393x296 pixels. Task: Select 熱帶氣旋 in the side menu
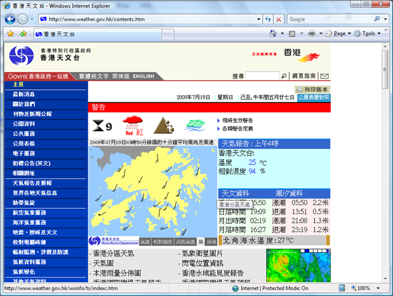tap(24, 203)
